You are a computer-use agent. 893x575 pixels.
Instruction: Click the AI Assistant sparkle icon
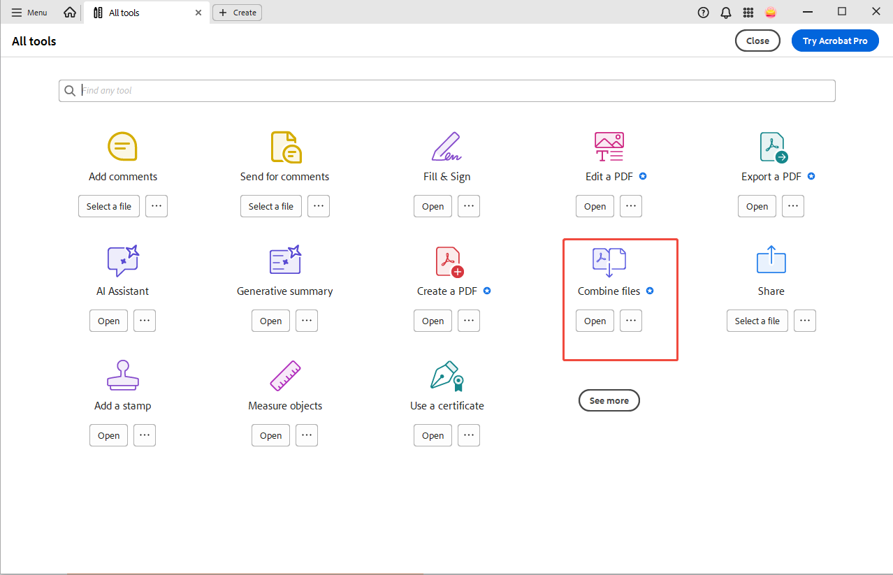123,261
